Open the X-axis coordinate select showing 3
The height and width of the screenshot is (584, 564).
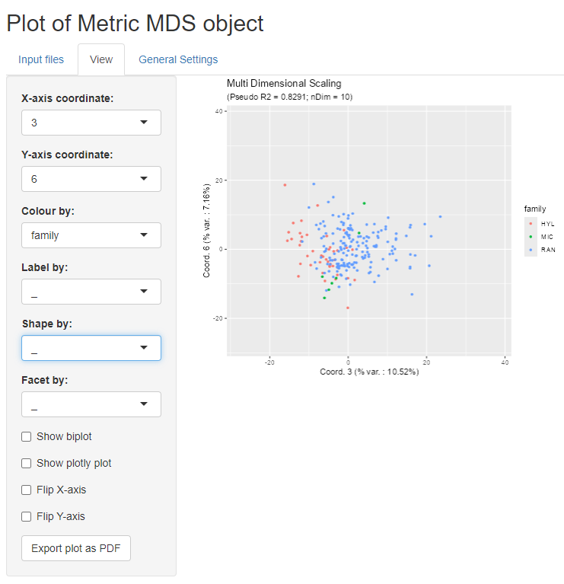click(x=91, y=123)
